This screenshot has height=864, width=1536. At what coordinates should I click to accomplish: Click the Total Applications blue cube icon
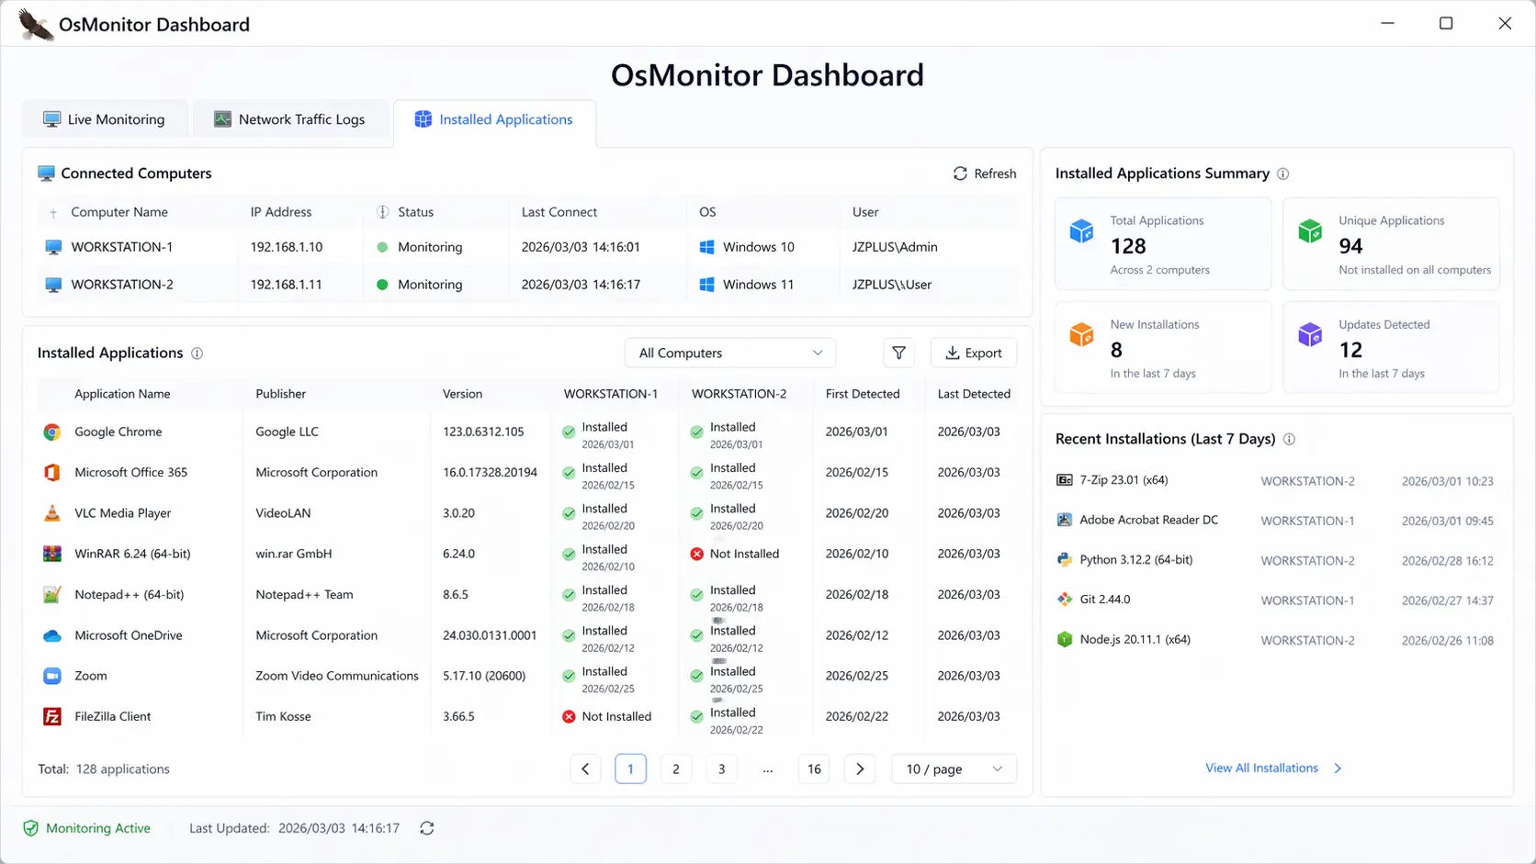point(1082,230)
